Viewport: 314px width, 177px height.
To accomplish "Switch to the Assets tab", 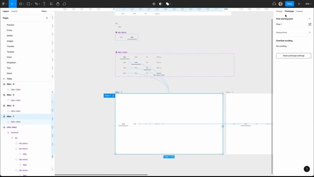I will pyautogui.click(x=14, y=11).
